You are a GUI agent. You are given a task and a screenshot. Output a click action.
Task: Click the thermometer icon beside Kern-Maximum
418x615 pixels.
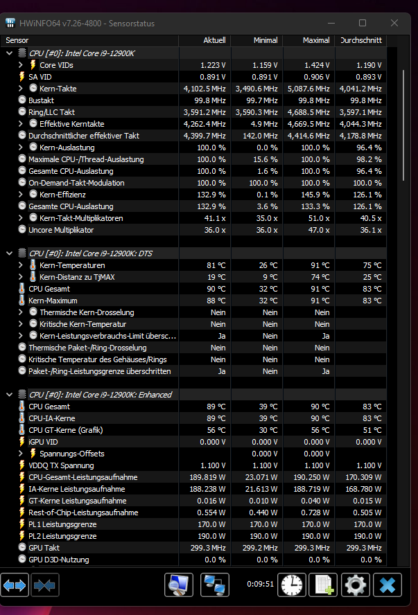(22, 301)
